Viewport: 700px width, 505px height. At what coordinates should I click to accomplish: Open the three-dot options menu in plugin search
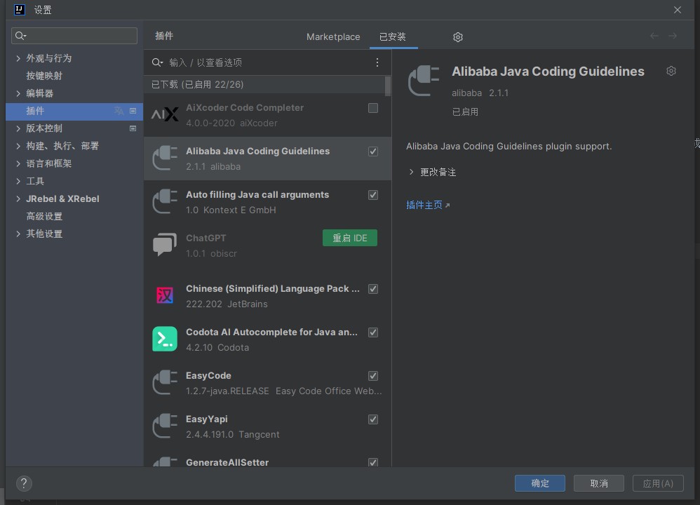click(x=377, y=62)
